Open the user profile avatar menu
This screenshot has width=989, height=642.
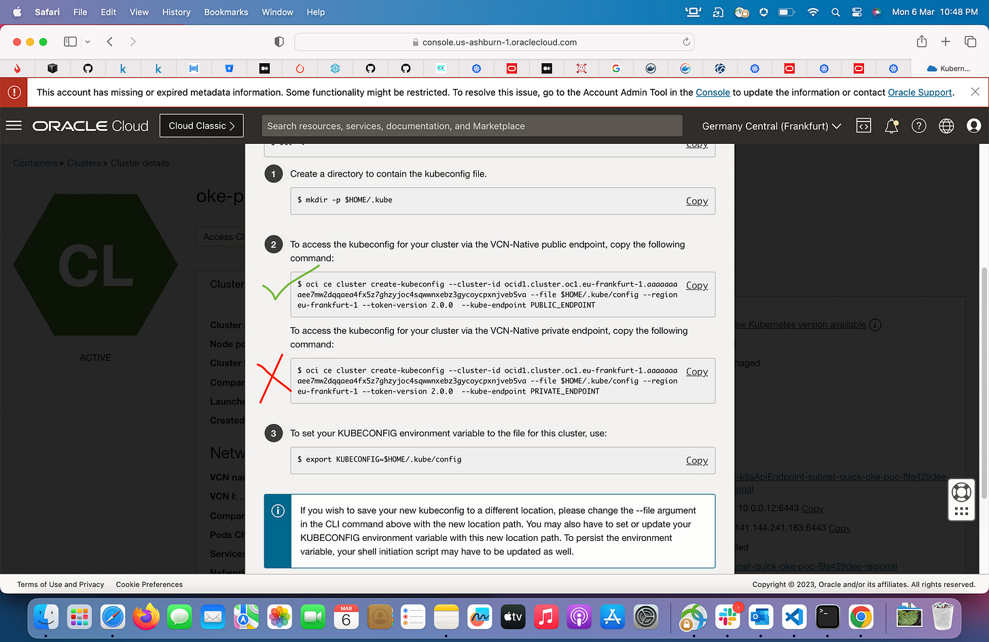coord(973,126)
